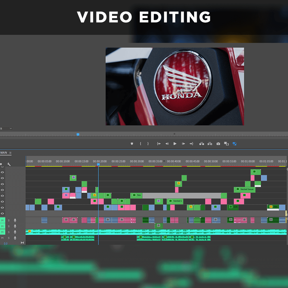Toggle visibility of the top video track

pyautogui.click(x=2, y=172)
